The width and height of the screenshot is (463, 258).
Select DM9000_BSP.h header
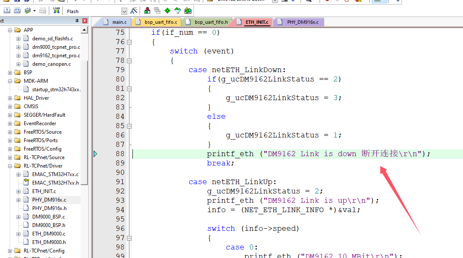point(49,225)
